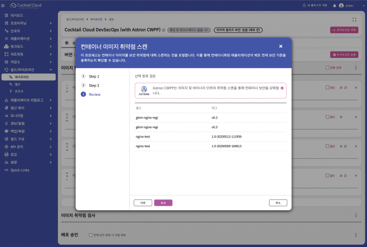Open Quick Links in sidebar
The image size is (367, 247).
(17, 170)
